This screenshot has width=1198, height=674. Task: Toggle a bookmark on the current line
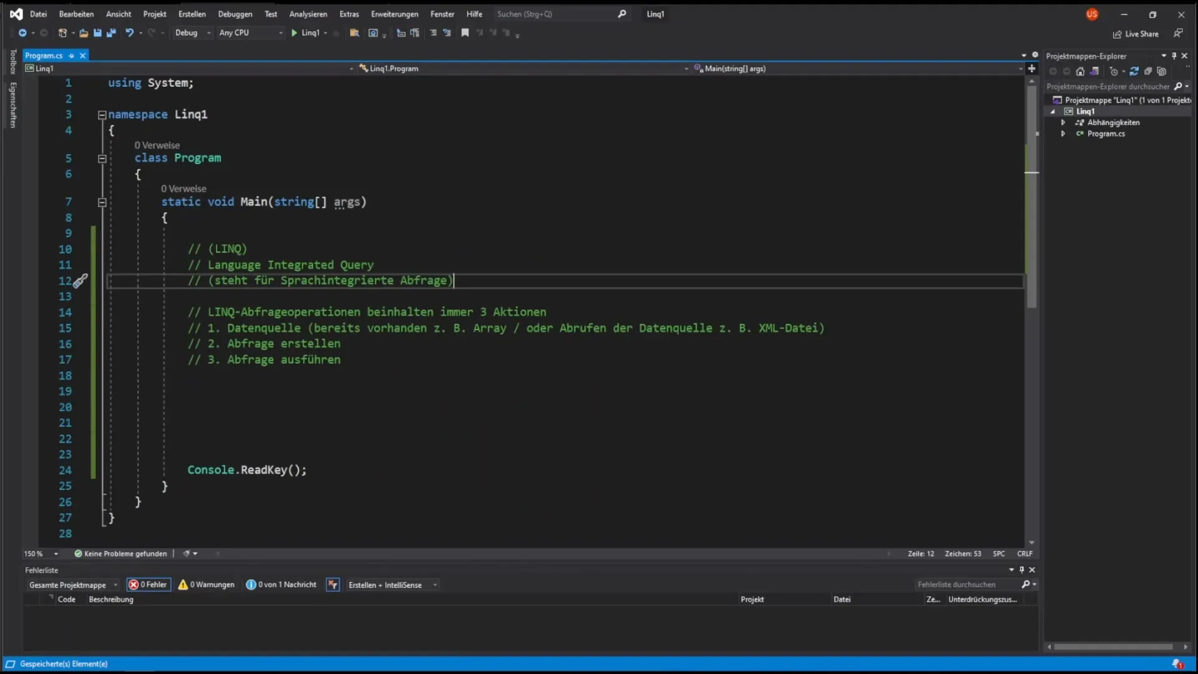[465, 33]
